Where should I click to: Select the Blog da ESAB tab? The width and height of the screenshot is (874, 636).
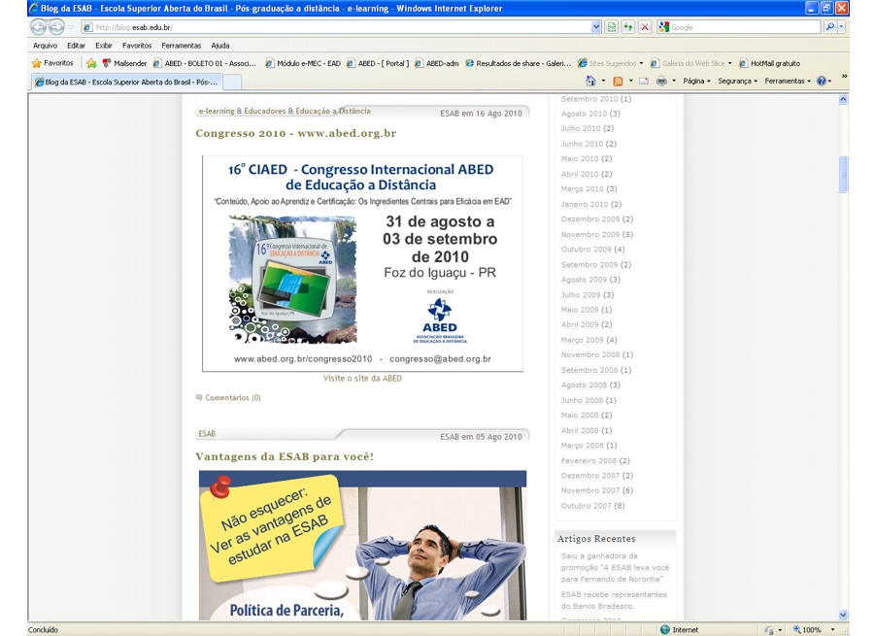point(126,82)
